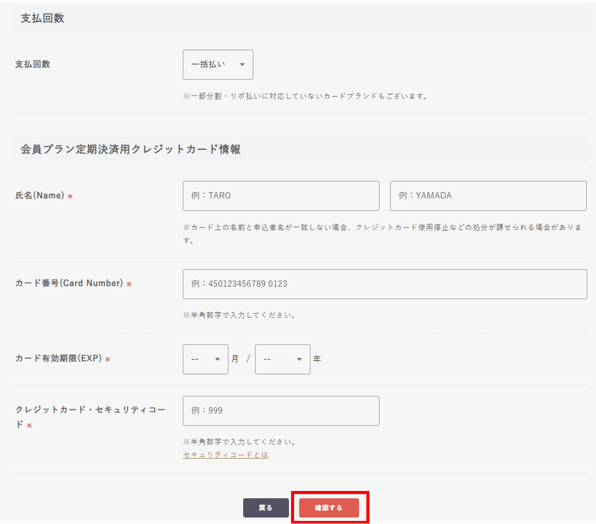Viewport: 596px width, 524px height.
Task: Click the first name field showing 例：TARO
Action: (281, 196)
